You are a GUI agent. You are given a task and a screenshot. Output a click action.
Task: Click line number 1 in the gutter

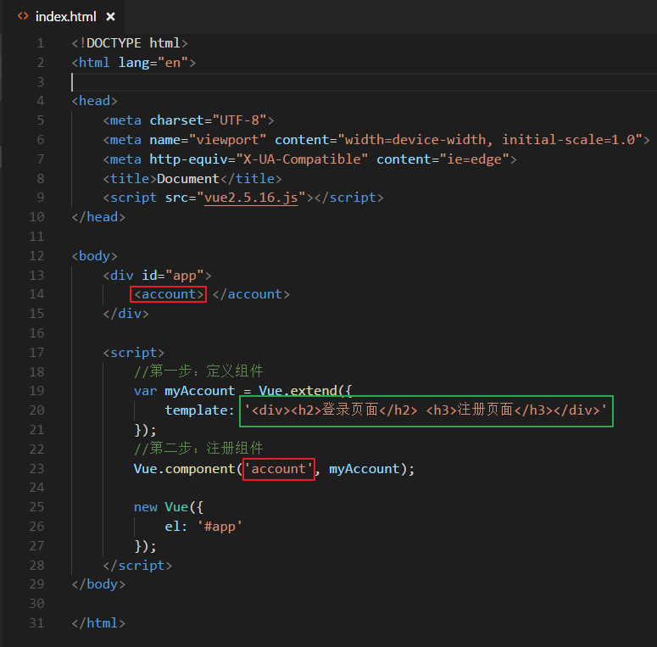(41, 43)
